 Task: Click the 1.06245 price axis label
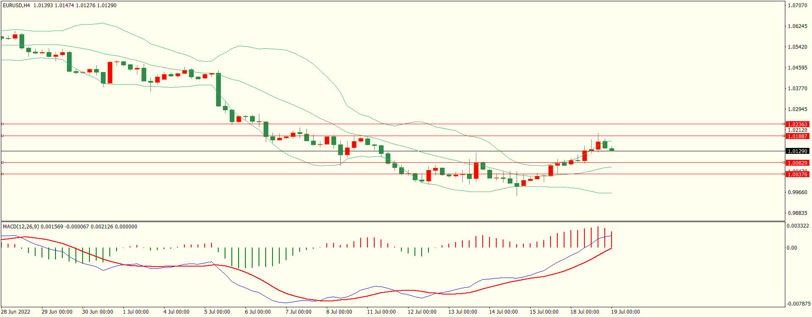[x=797, y=26]
